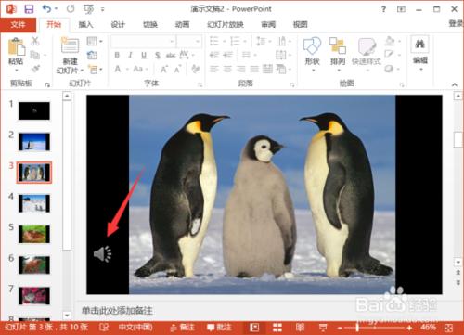Click the Reset slide icon

click(x=92, y=56)
